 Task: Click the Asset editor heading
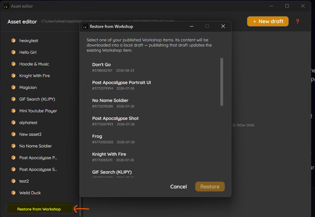22,22
